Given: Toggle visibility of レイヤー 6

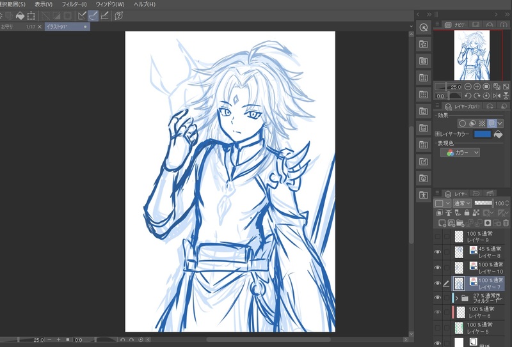Looking at the screenshot, I should click(x=438, y=312).
